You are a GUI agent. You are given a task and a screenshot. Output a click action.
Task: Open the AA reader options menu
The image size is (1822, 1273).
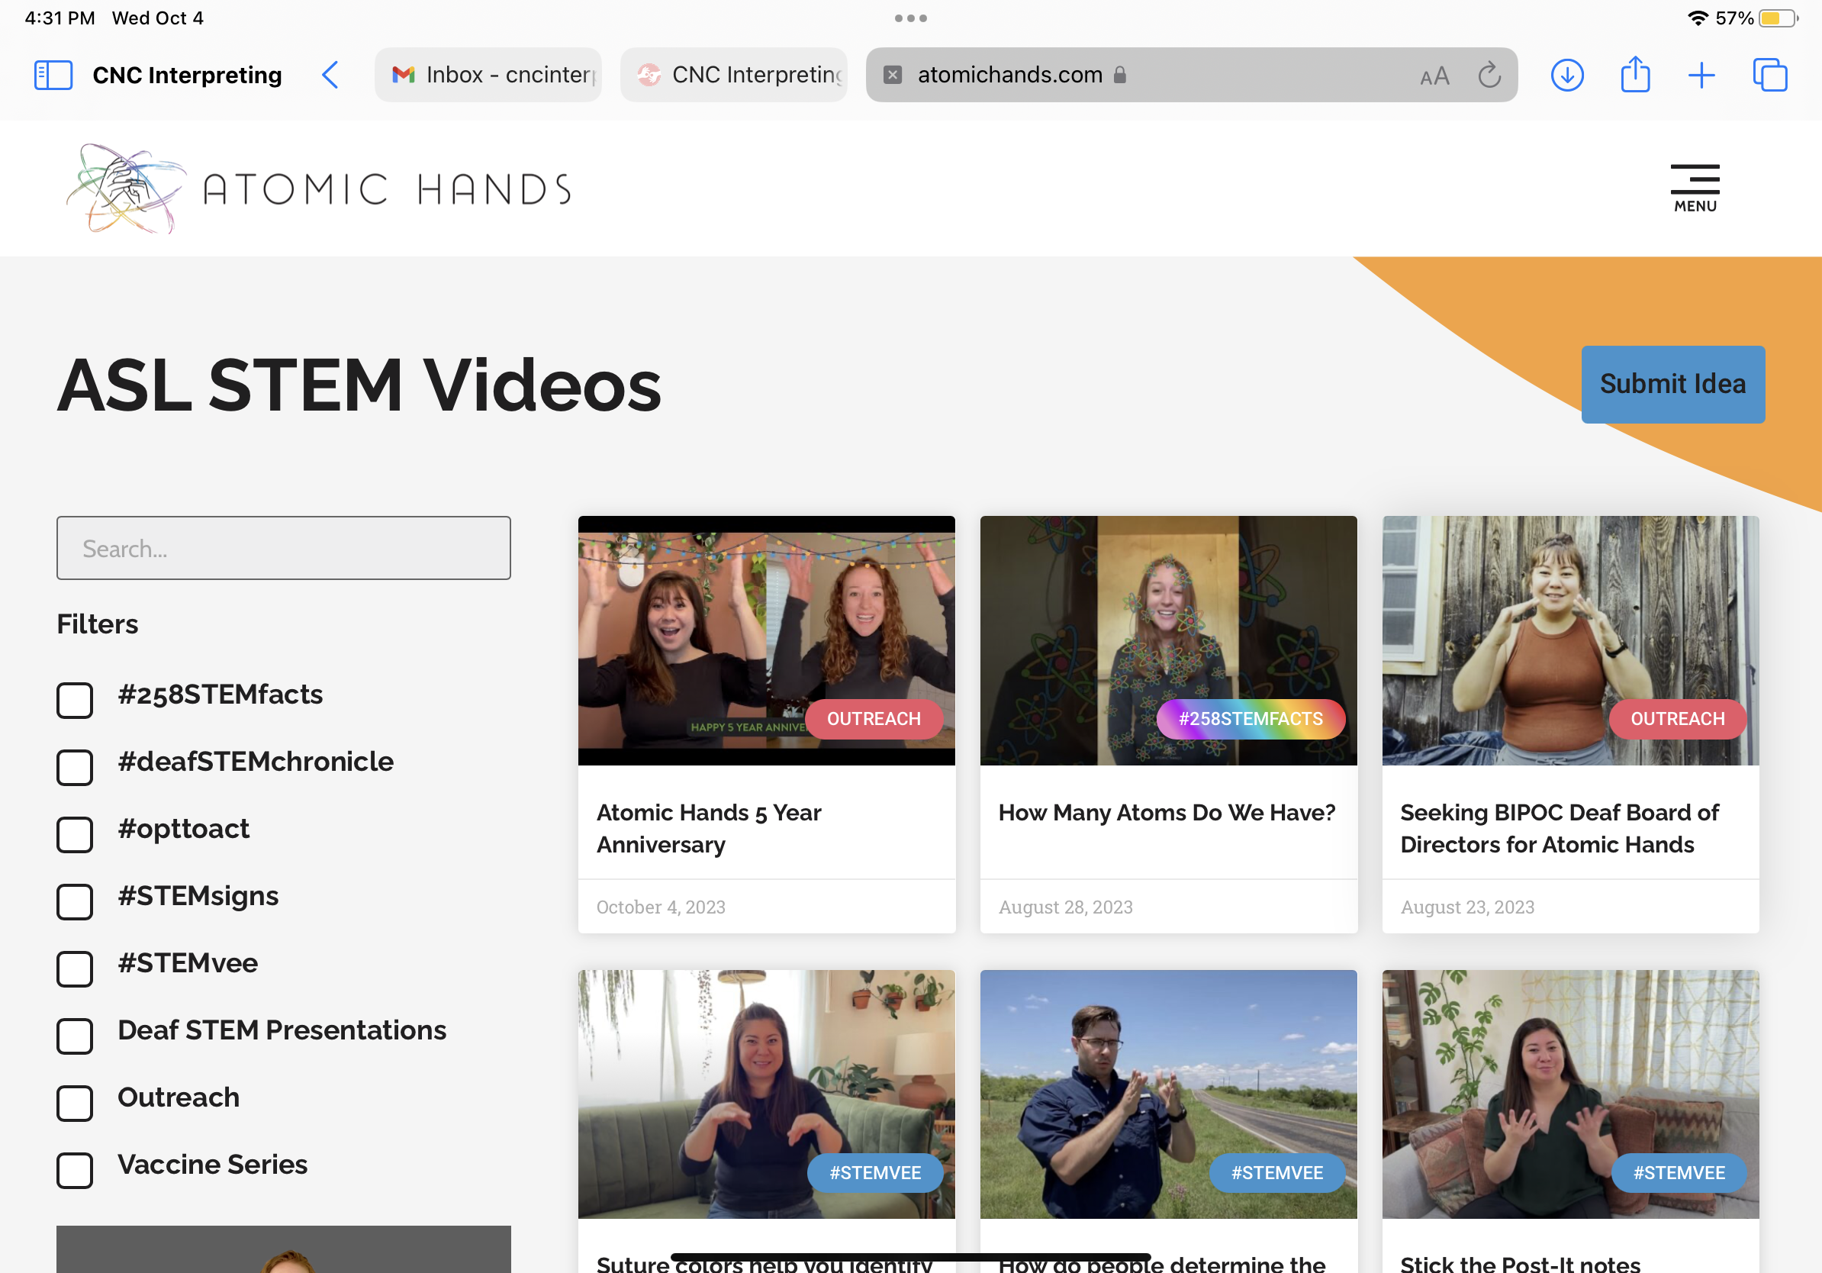point(1434,76)
